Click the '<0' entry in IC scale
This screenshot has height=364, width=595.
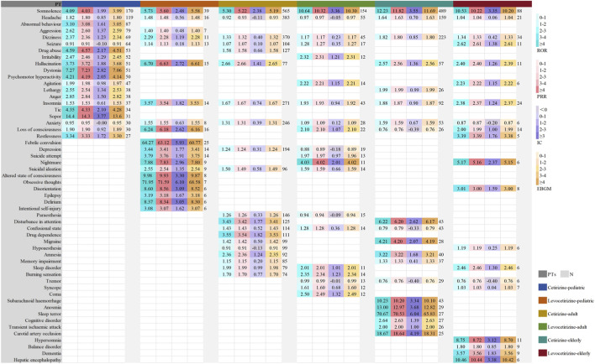click(543, 110)
